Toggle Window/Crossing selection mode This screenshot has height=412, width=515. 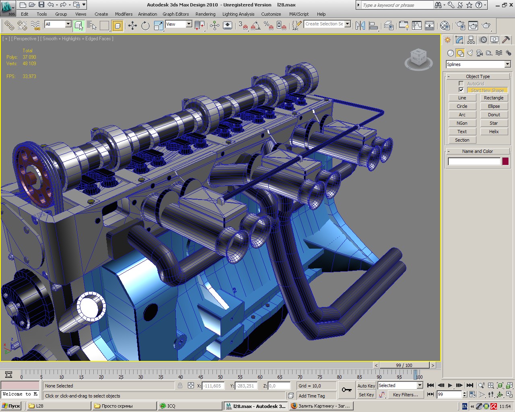(x=117, y=26)
